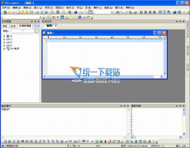Expand the C: drive tree node
The height and width of the screenshot is (148, 190).
point(4,39)
